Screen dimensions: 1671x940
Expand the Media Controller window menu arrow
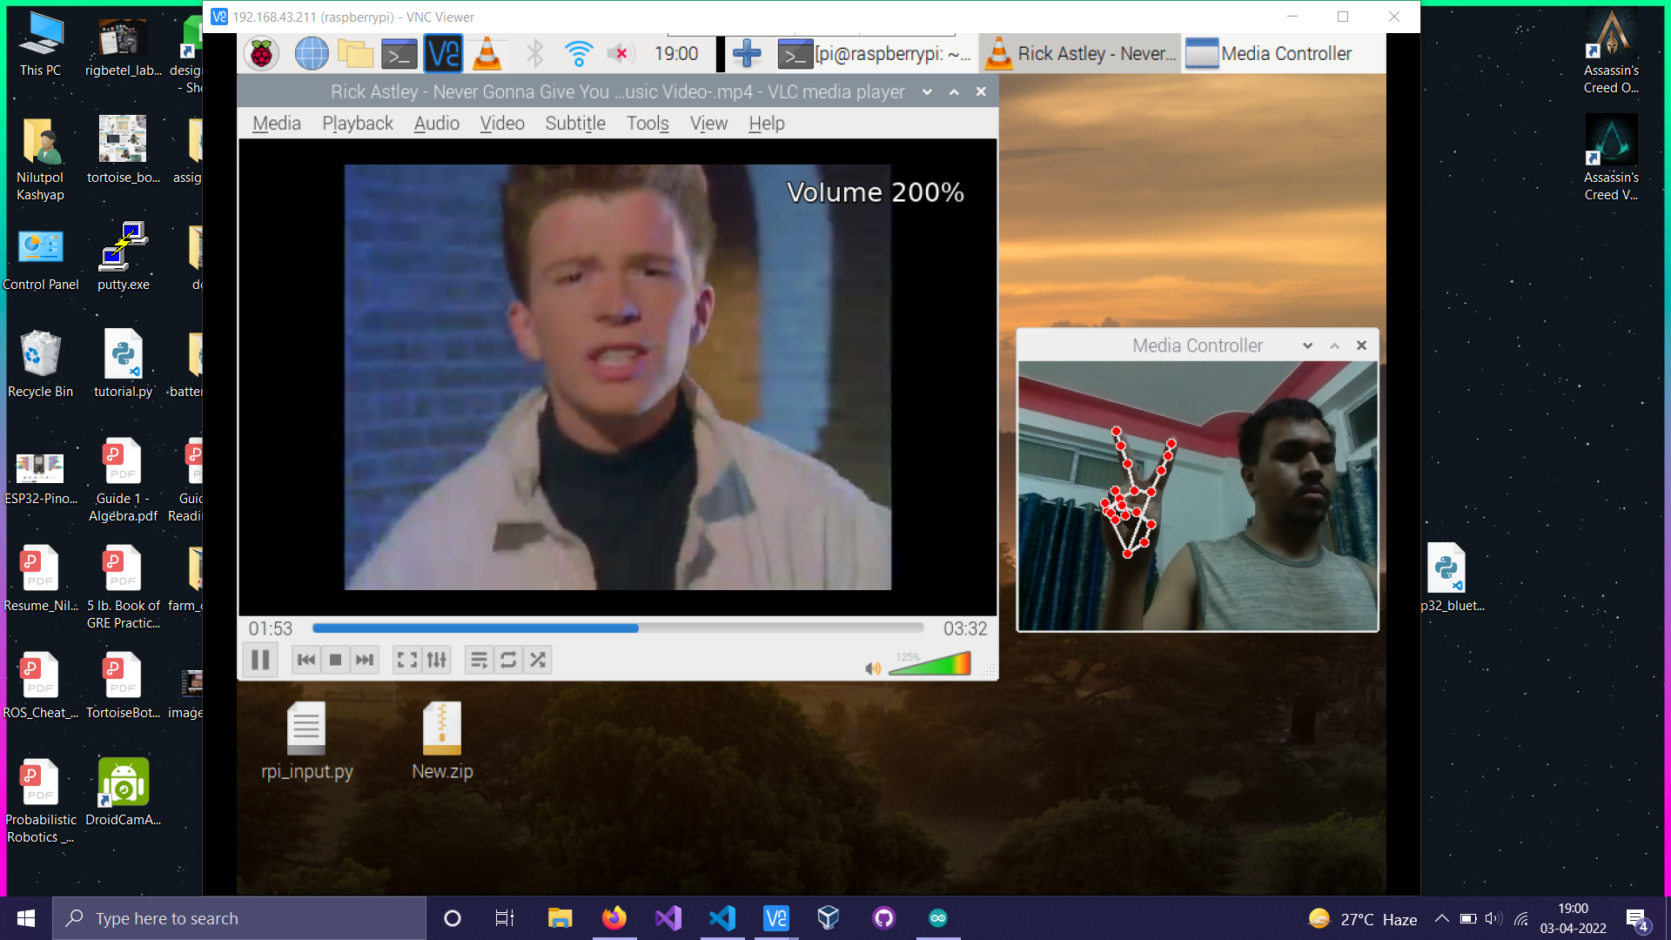click(1307, 346)
